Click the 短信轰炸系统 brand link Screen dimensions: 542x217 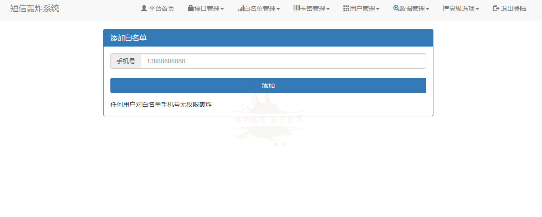(34, 8)
